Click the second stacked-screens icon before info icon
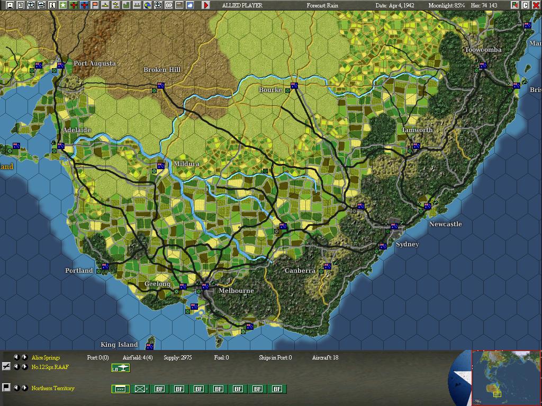The image size is (542, 406). pos(41,5)
